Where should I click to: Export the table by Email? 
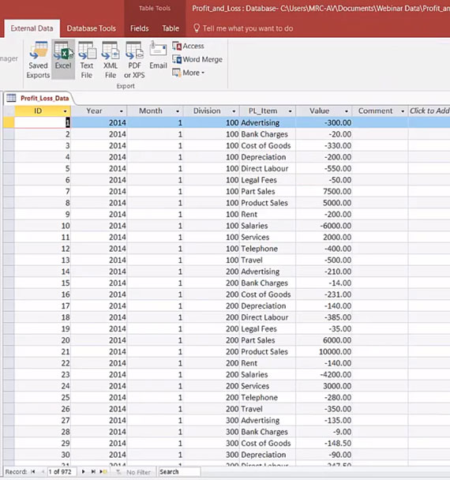(158, 56)
